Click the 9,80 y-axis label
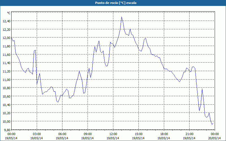Viewport: 226px width, 141px height. pos(7,130)
